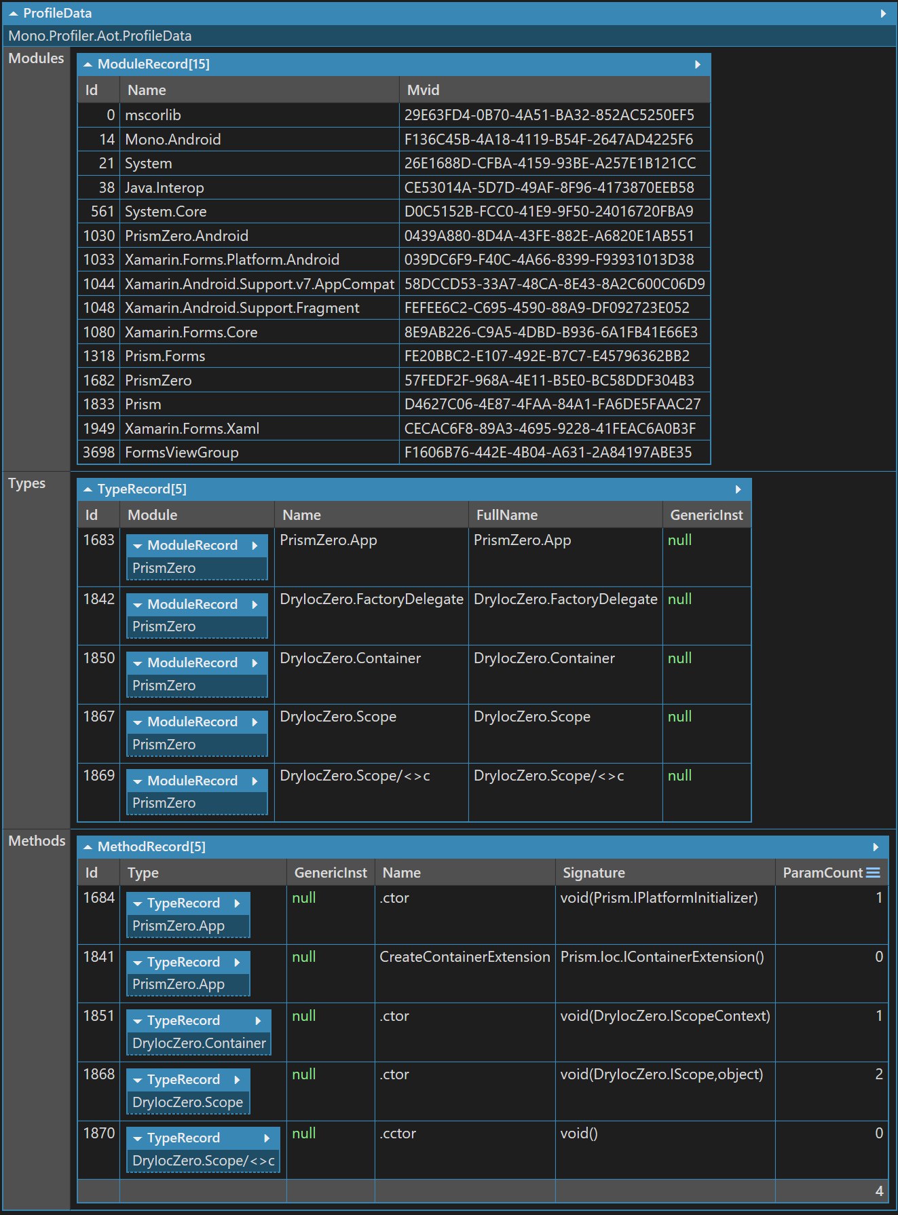Click the right arrow on MethodRecord[5] header
898x1215 pixels.
tap(876, 847)
